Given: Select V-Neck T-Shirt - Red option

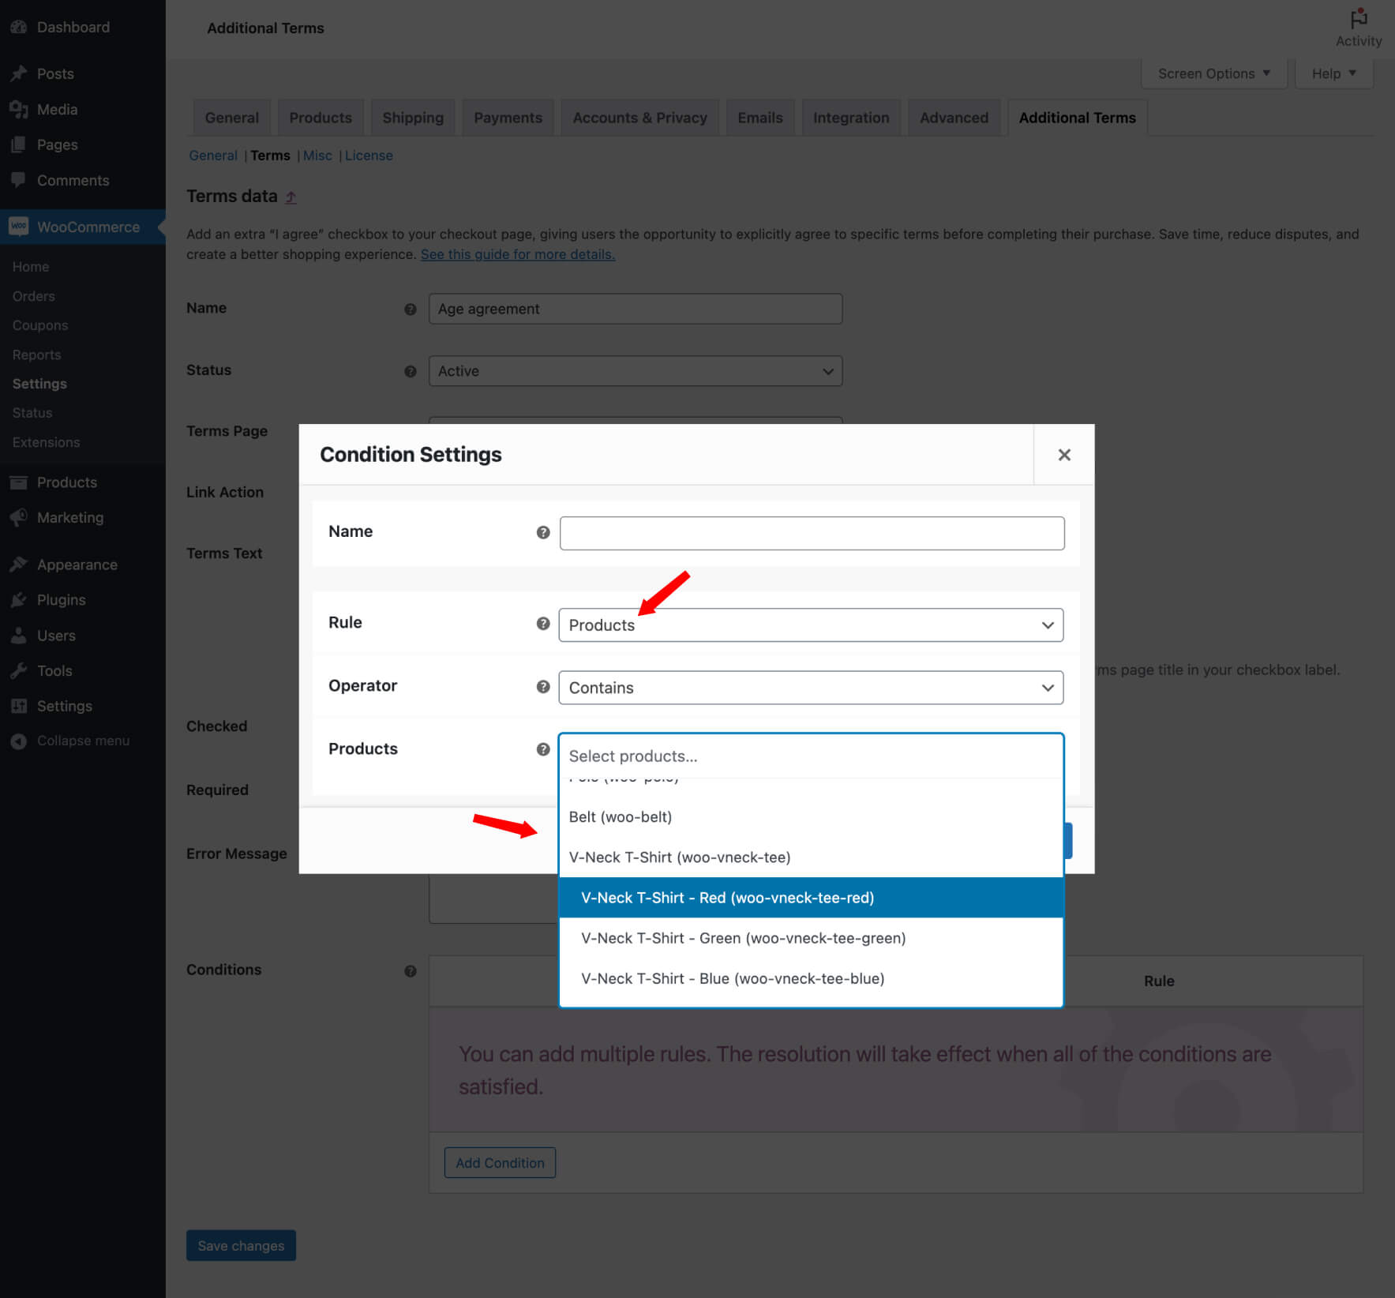Looking at the screenshot, I should pos(811,898).
